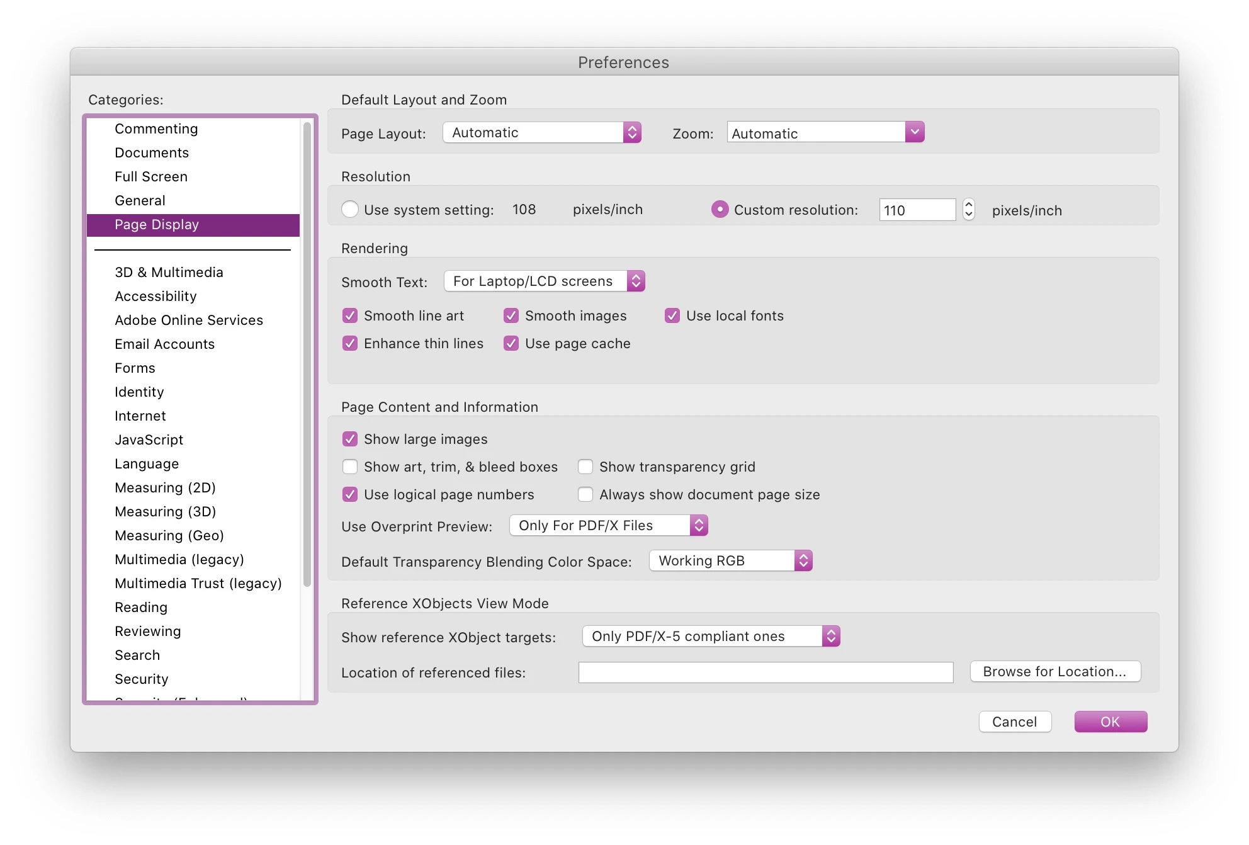Screen dimensions: 1249x845
Task: Click the custom resolution stepper arrows
Action: click(969, 210)
